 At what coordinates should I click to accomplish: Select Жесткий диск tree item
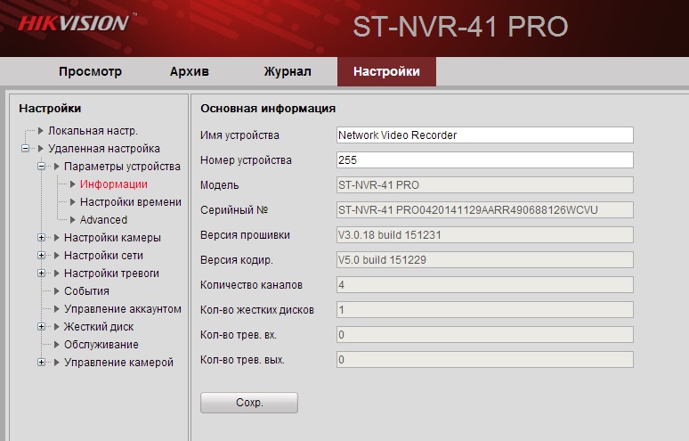pos(99,327)
